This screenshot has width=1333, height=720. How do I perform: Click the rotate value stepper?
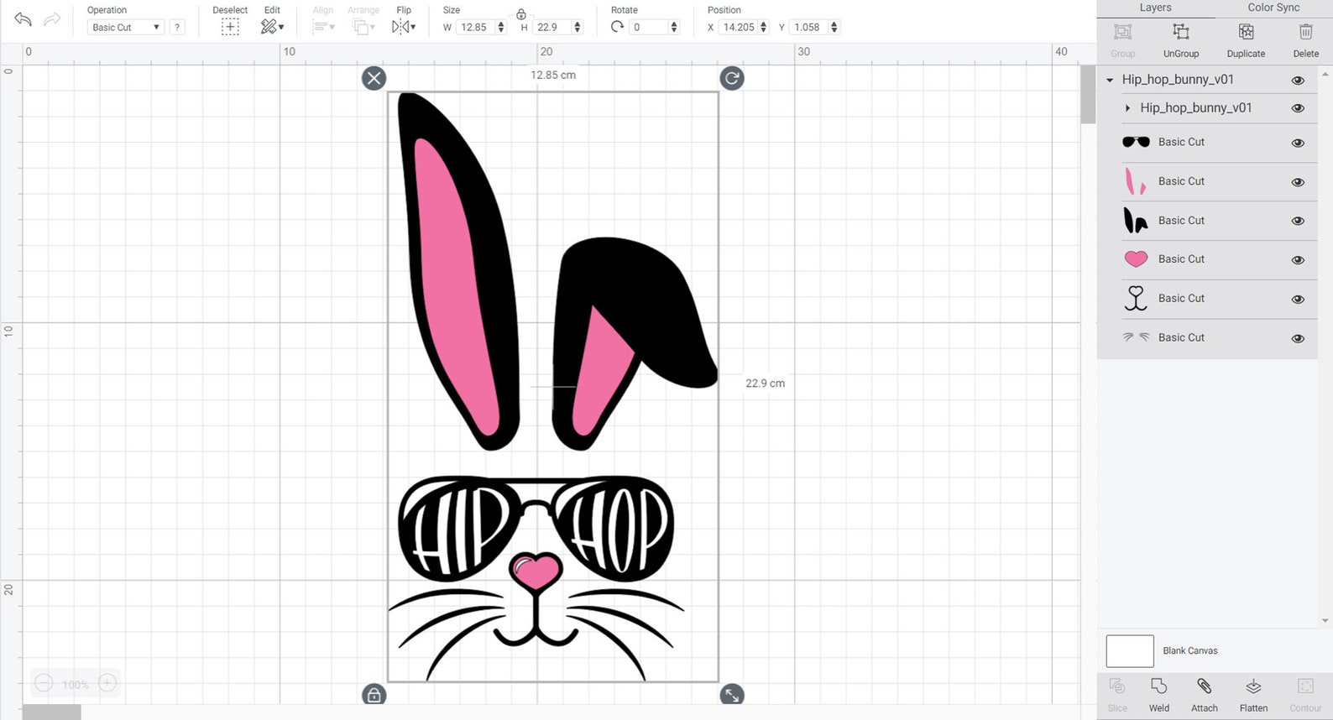[674, 27]
